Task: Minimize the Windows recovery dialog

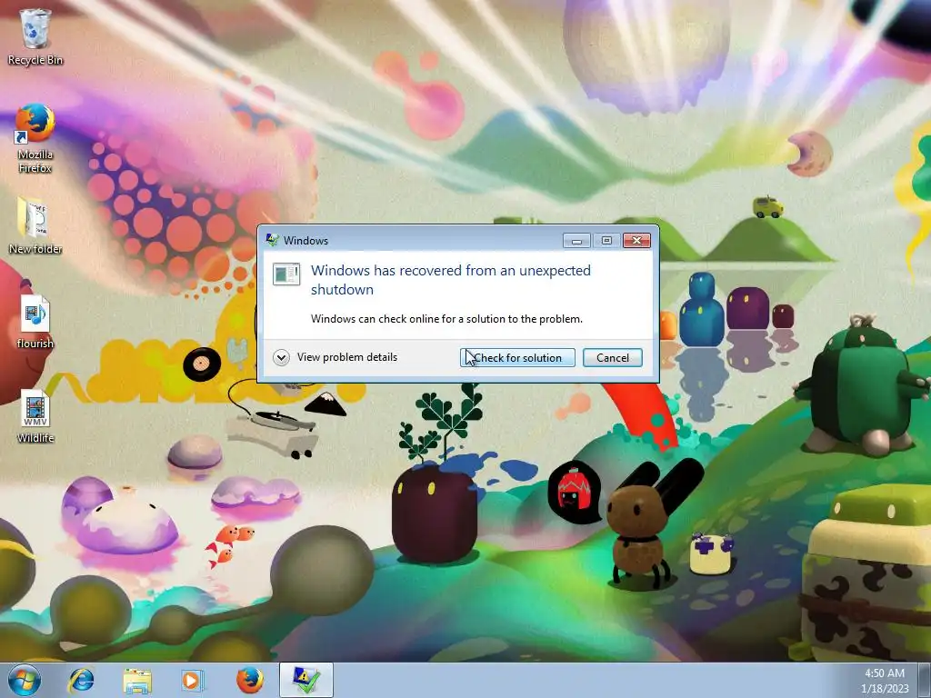Action: 576,240
